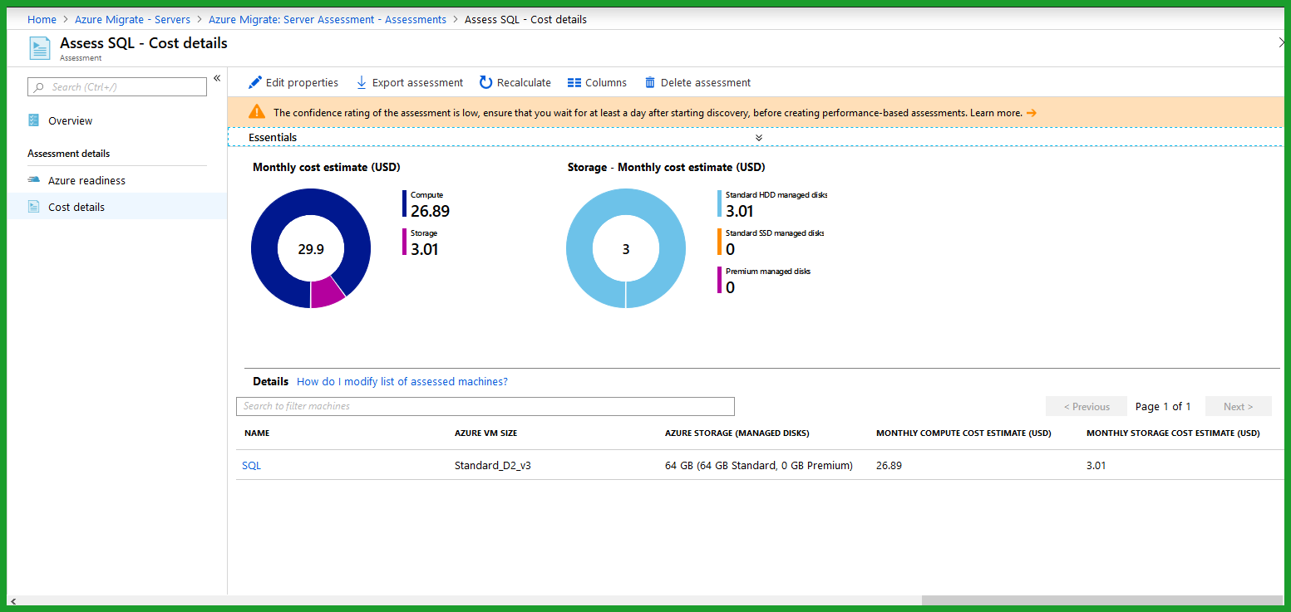Click the storage donut center value 3
Screen dimensions: 1291x612
pos(626,249)
